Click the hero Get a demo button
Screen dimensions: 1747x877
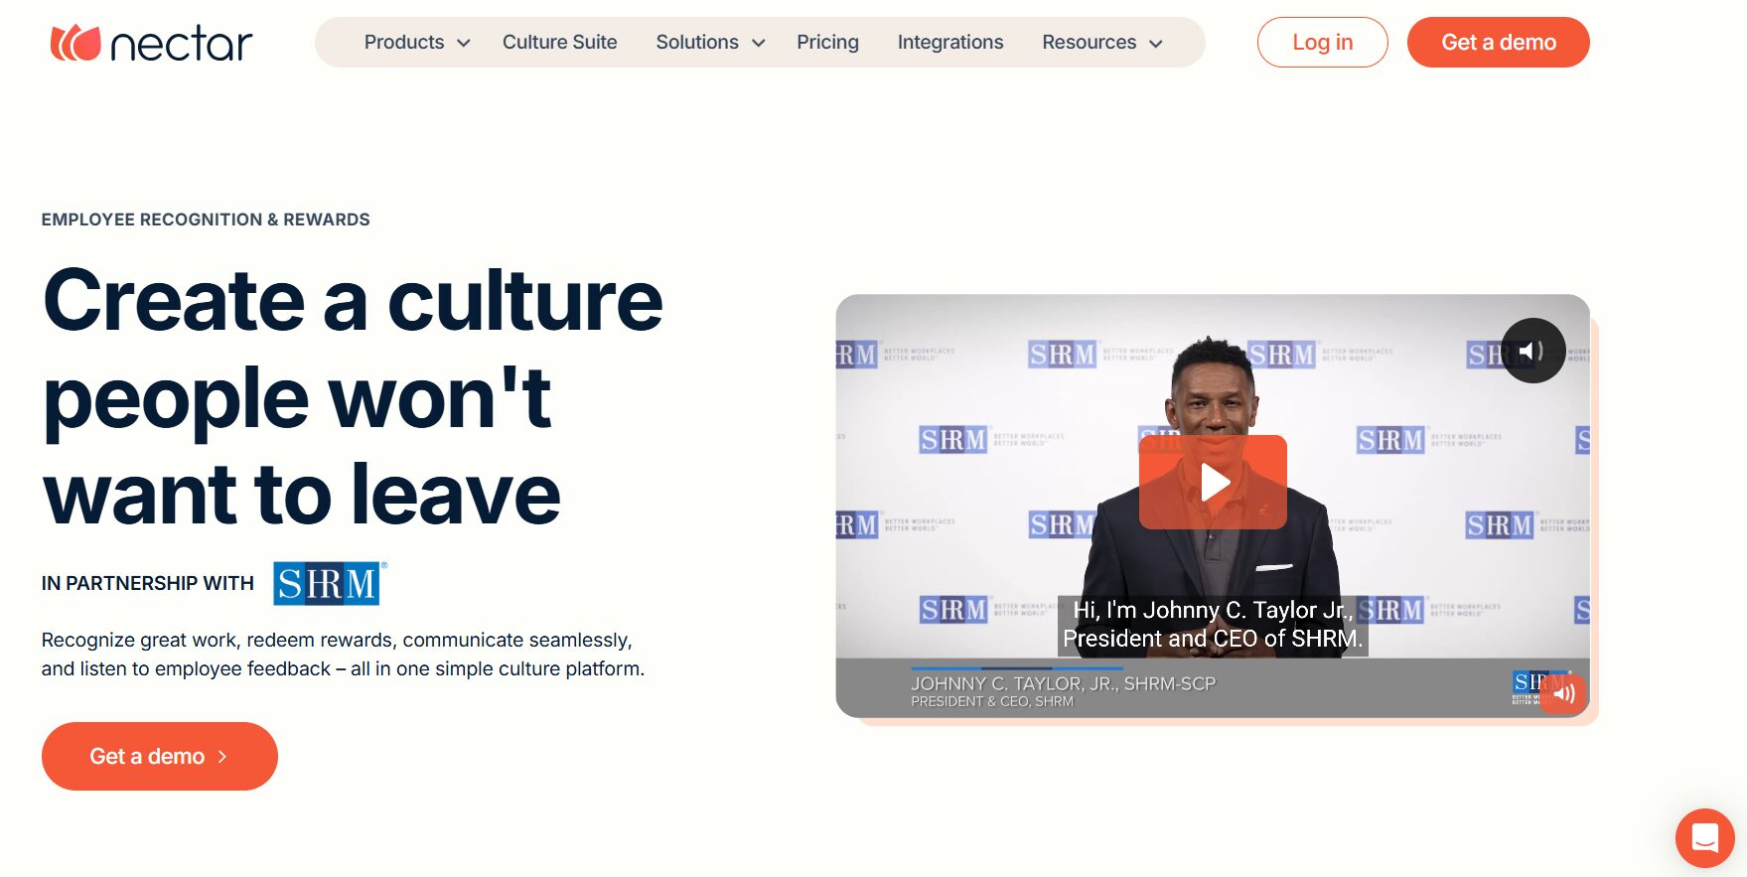[160, 756]
